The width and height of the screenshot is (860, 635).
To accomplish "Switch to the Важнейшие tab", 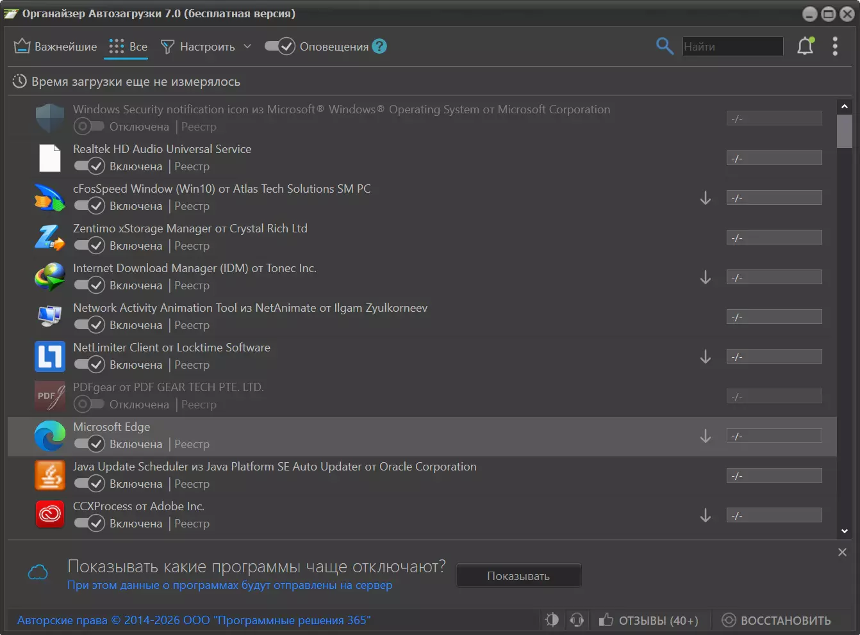I will (55, 46).
